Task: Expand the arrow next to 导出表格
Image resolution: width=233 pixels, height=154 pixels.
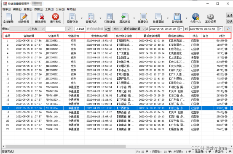Action: (134, 18)
